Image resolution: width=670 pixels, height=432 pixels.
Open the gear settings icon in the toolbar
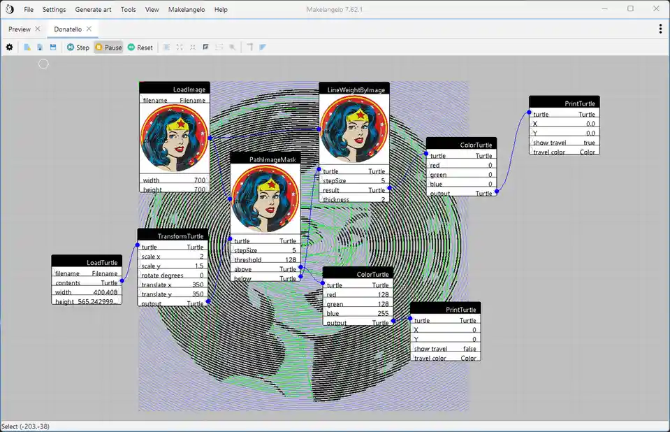[x=9, y=47]
